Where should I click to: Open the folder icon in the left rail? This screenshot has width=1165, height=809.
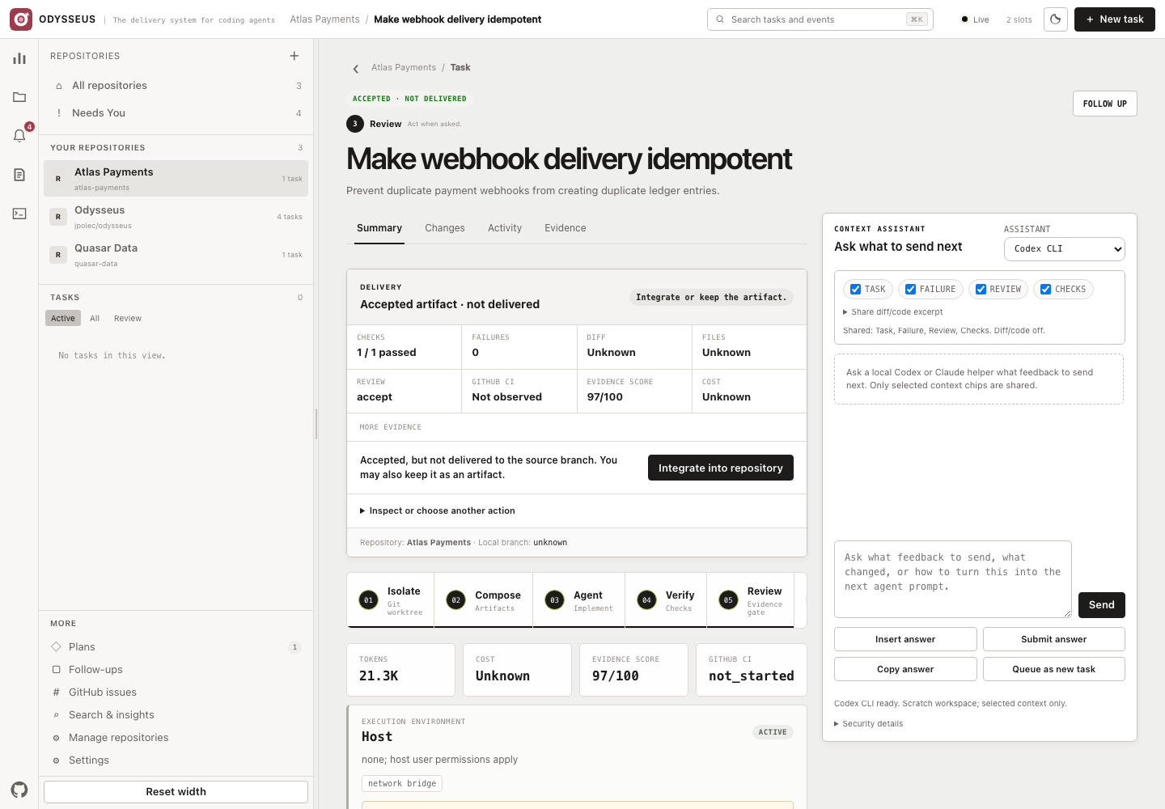click(x=19, y=97)
